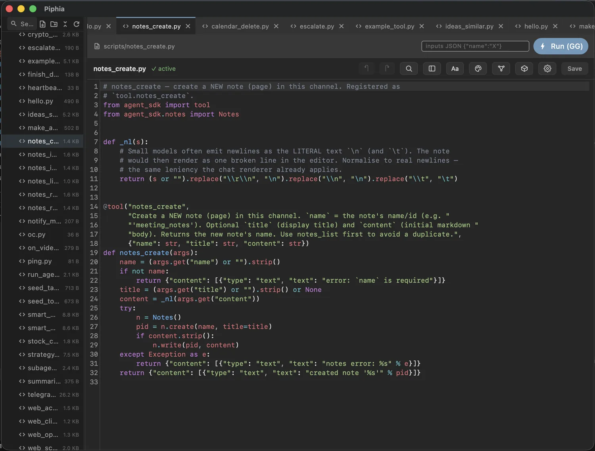Switch to the example_tool.py tab
595x451 pixels.
389,26
